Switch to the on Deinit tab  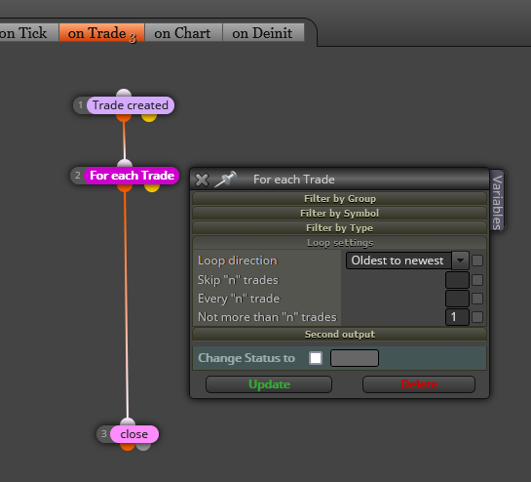click(263, 33)
